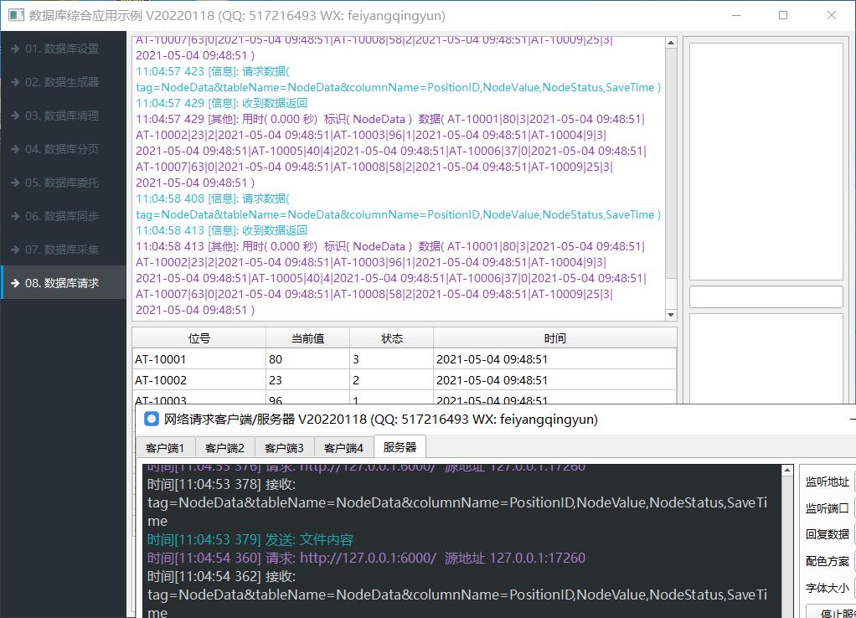Image resolution: width=856 pixels, height=618 pixels.
Task: Click the 配色方案 label
Action: 827,561
